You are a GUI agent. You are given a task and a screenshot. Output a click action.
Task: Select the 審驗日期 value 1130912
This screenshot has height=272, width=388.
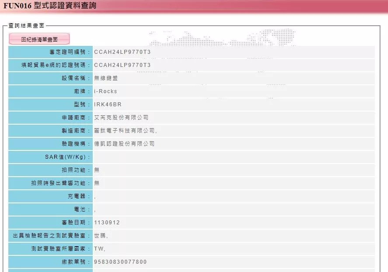107,223
